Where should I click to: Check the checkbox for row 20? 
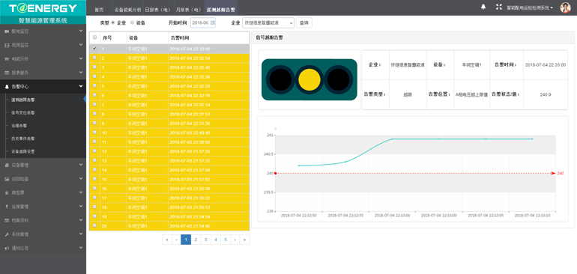click(x=94, y=225)
